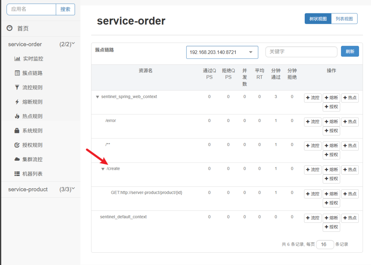The height and width of the screenshot is (265, 371).
Task: Click the funnel icon for 流控规则
Action: (17, 88)
